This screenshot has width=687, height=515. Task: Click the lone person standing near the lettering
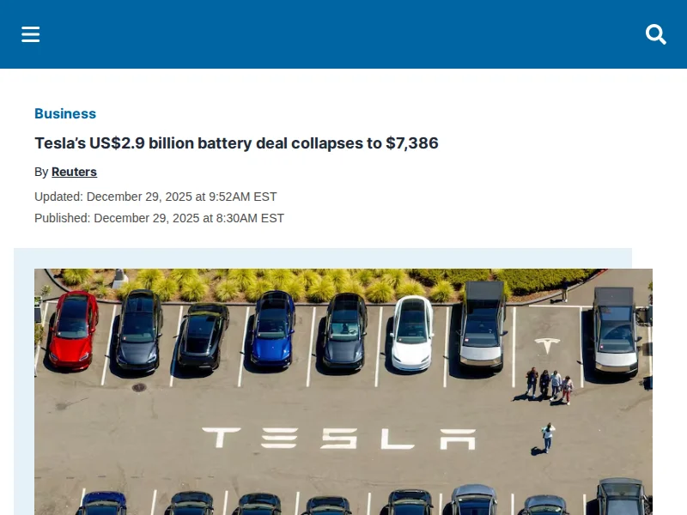pyautogui.click(x=547, y=437)
